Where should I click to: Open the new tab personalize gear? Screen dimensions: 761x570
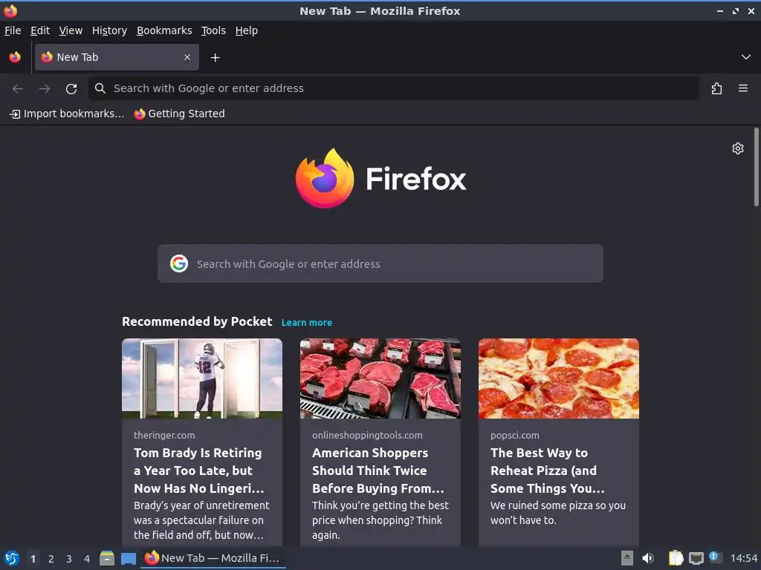tap(738, 148)
